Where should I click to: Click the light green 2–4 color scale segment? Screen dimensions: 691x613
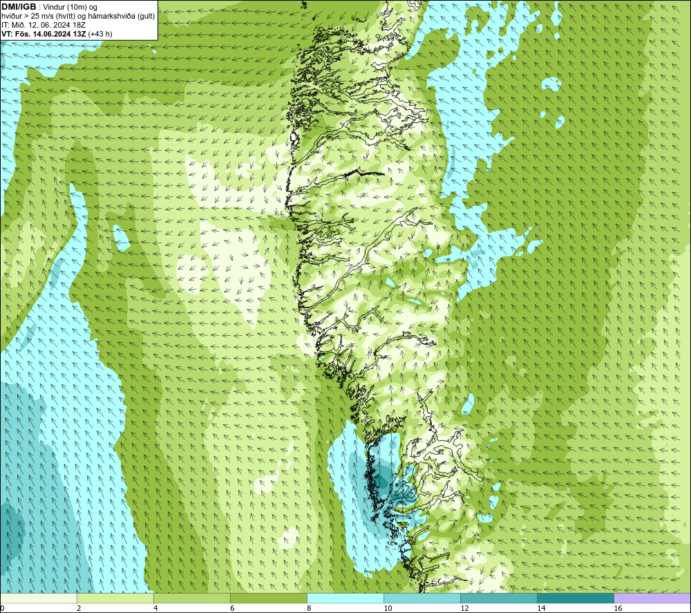pos(115,598)
